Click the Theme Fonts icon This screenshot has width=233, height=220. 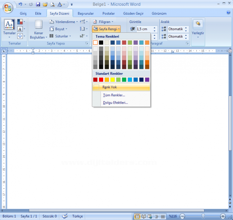[x=20, y=29]
